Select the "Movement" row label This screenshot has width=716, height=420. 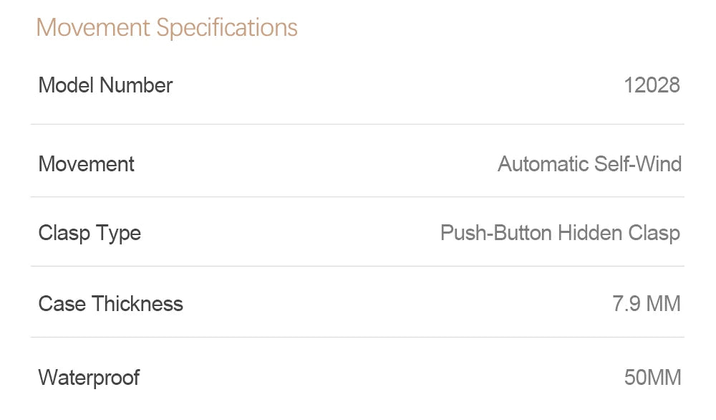(86, 164)
